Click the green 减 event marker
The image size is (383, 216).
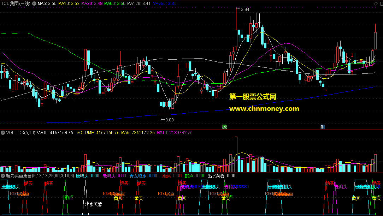(224, 127)
